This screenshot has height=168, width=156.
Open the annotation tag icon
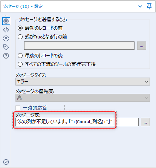(x=6, y=47)
